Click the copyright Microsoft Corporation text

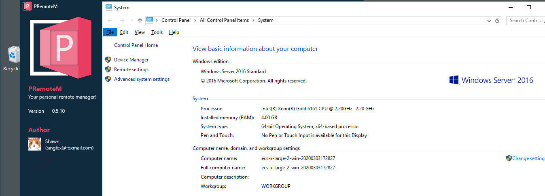click(x=254, y=81)
